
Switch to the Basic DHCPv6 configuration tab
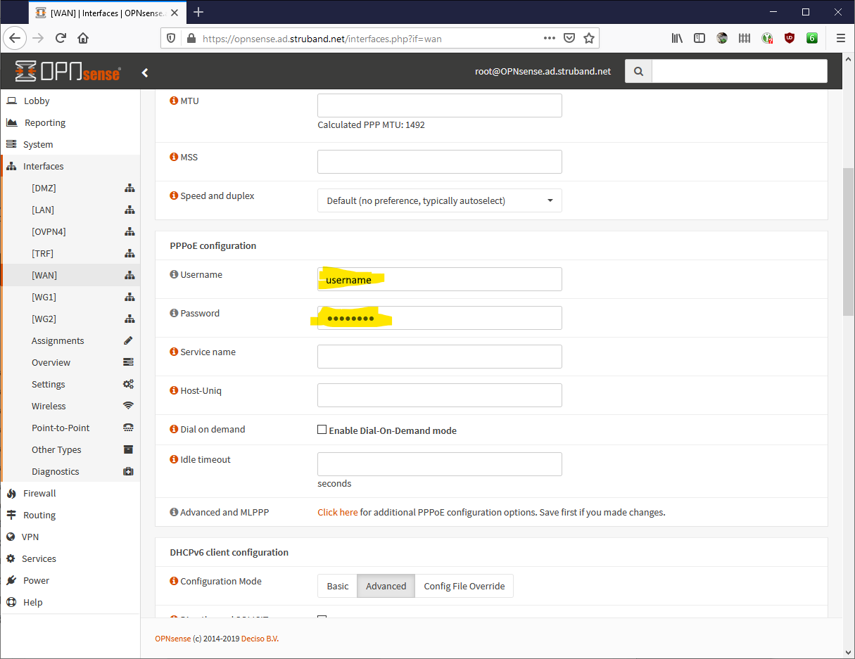337,585
